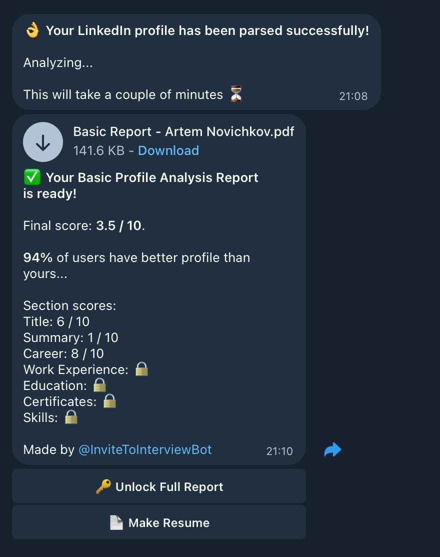
Task: Click the filename Basic Report - Artem Novichkov.pdf
Action: click(x=184, y=131)
